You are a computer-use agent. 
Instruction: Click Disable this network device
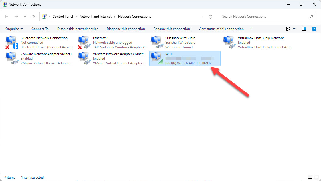click(78, 29)
